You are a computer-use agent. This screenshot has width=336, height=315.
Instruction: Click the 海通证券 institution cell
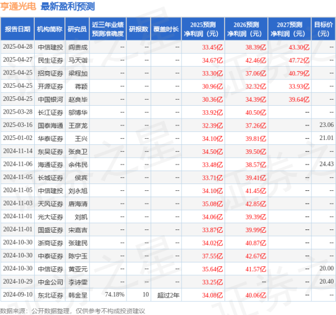pos(50,164)
